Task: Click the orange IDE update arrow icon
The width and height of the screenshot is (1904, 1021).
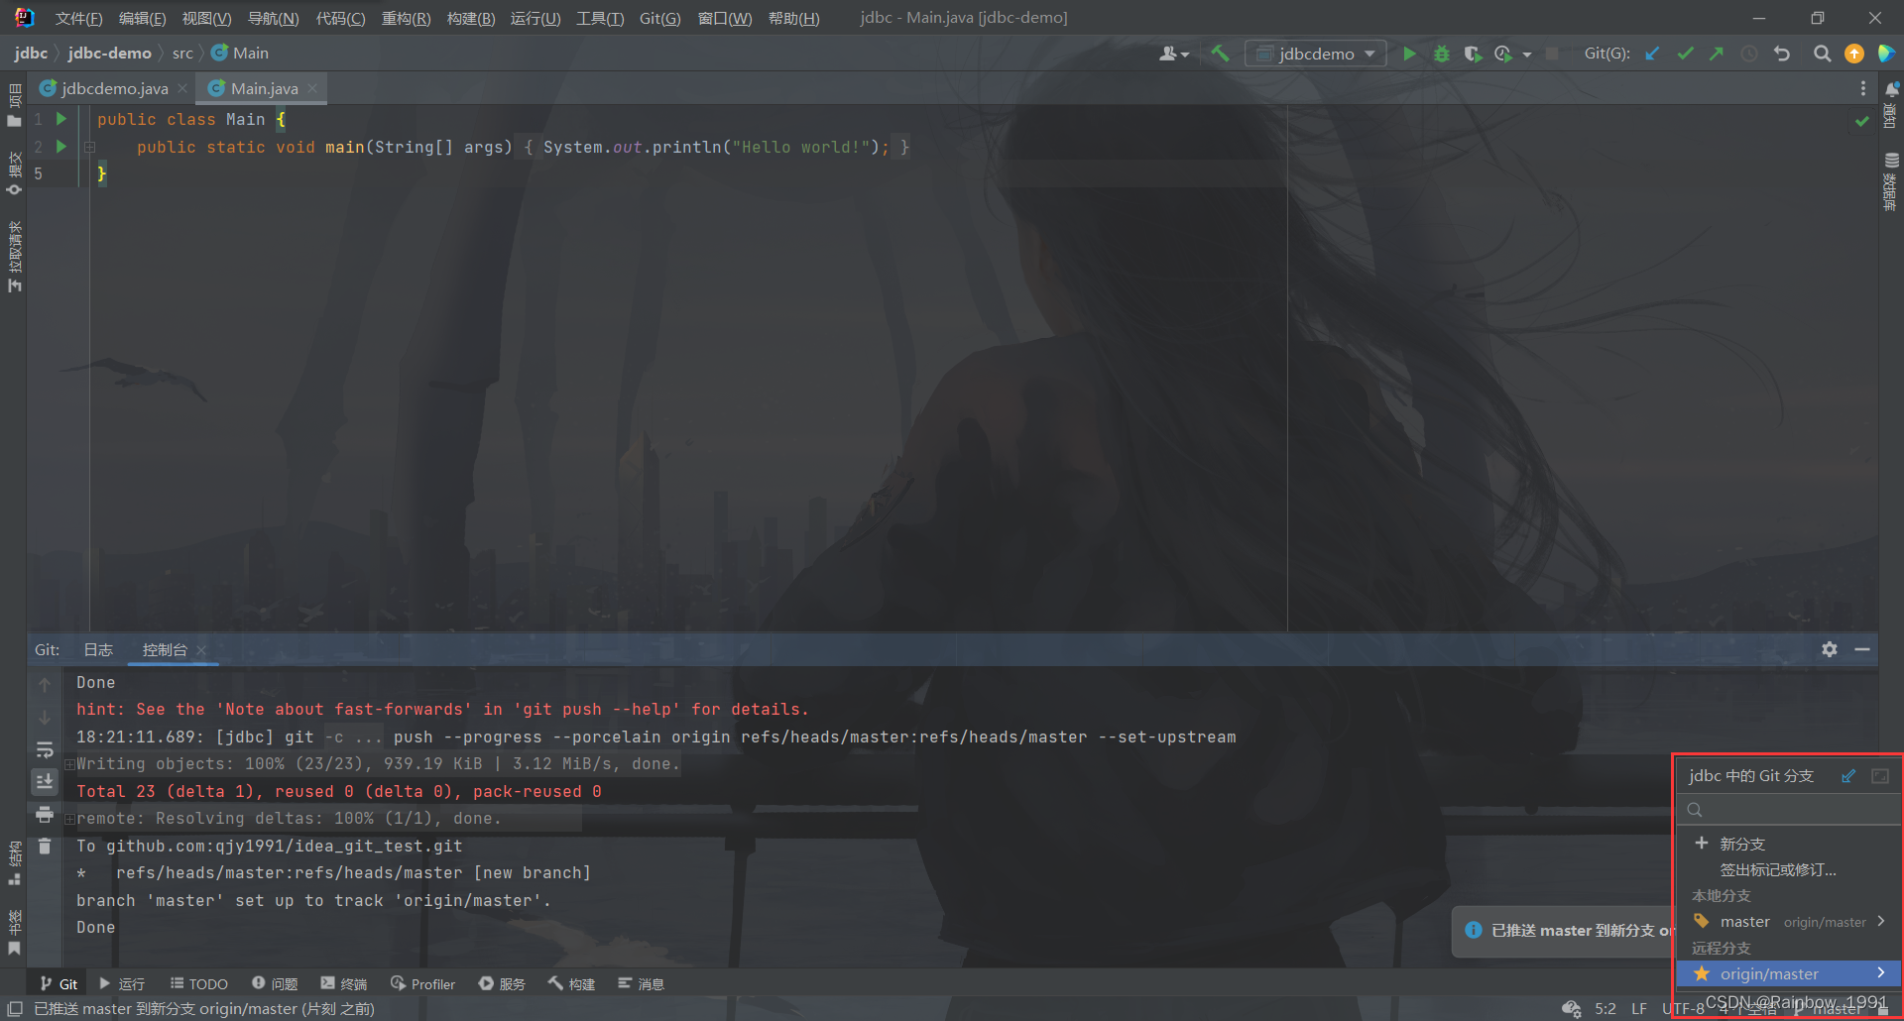Action: tap(1853, 54)
